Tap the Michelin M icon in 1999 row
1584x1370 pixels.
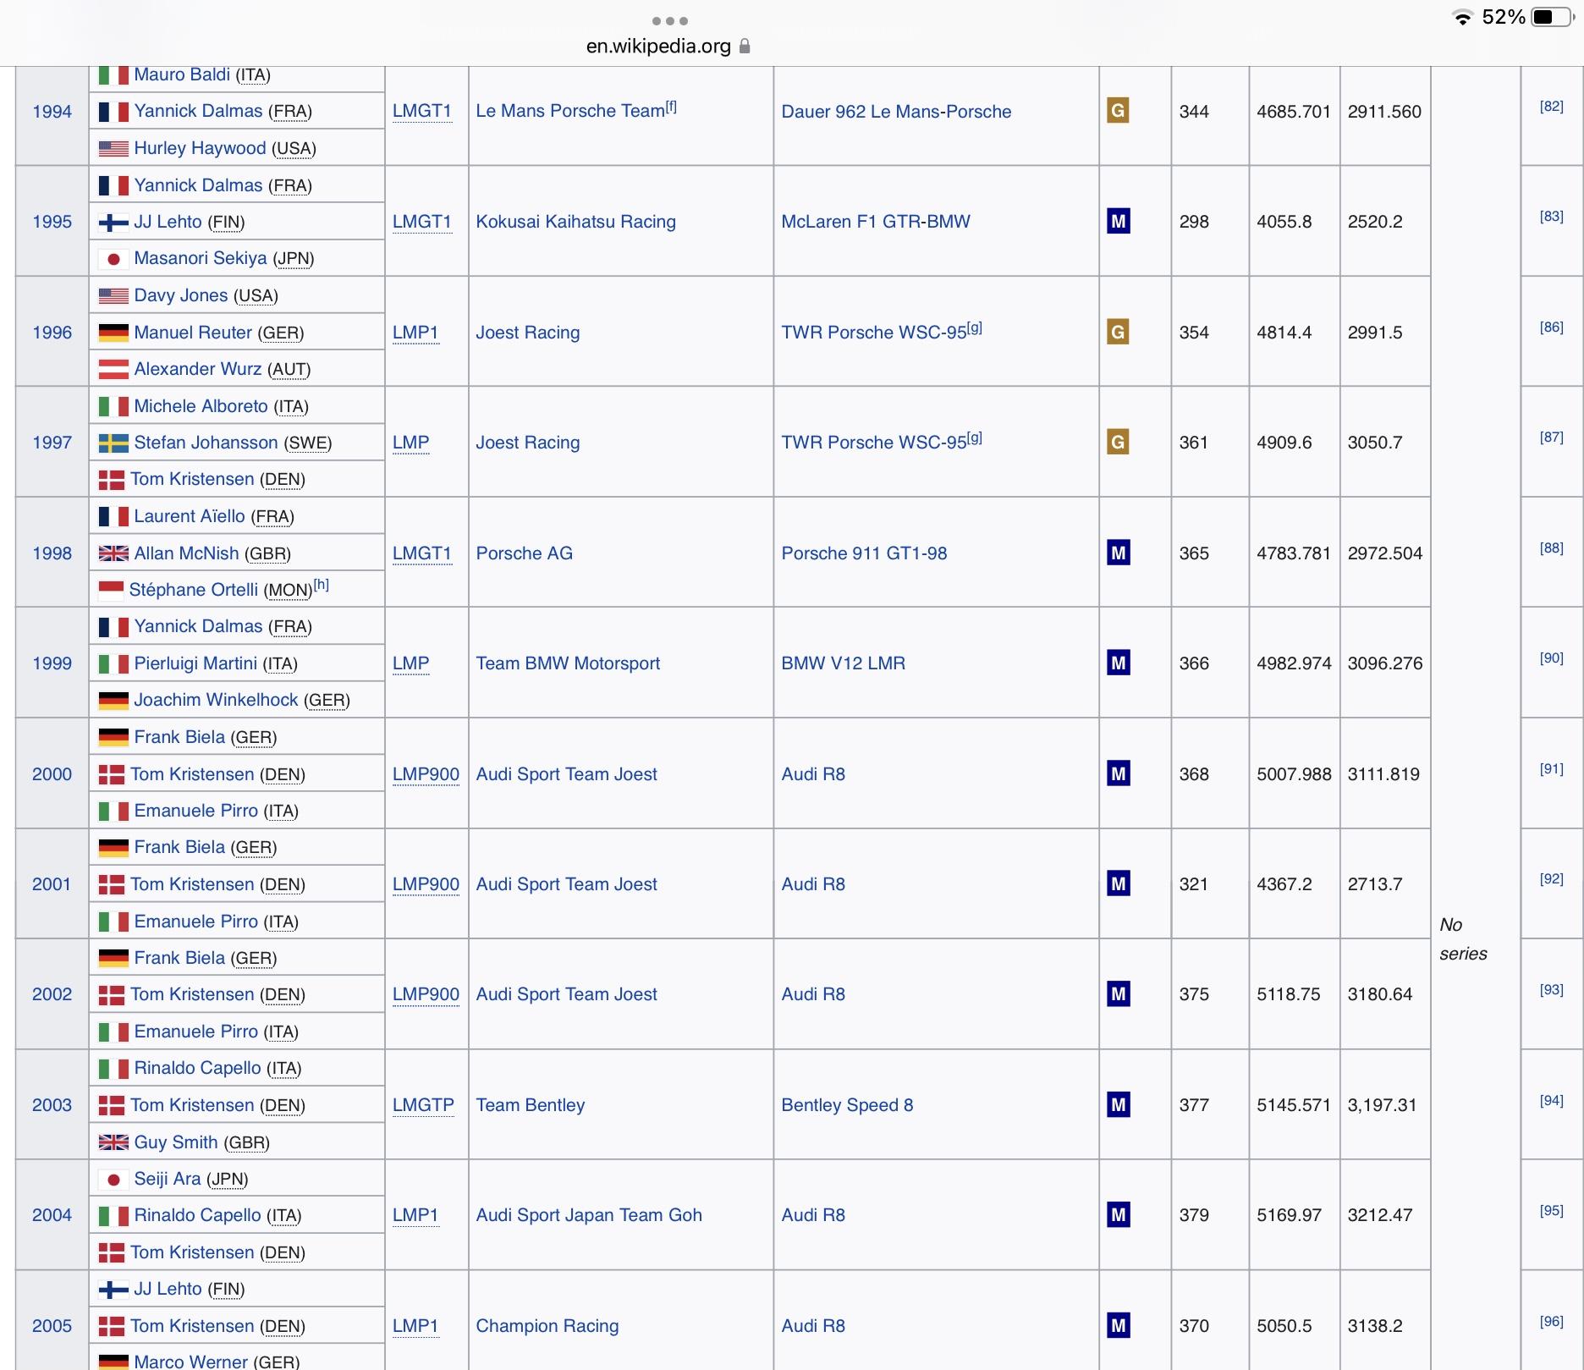pos(1119,663)
